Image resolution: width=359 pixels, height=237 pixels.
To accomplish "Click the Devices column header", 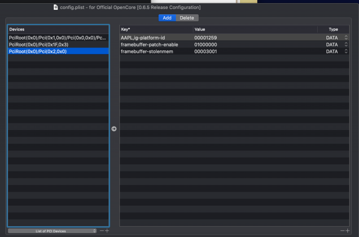I will point(58,29).
